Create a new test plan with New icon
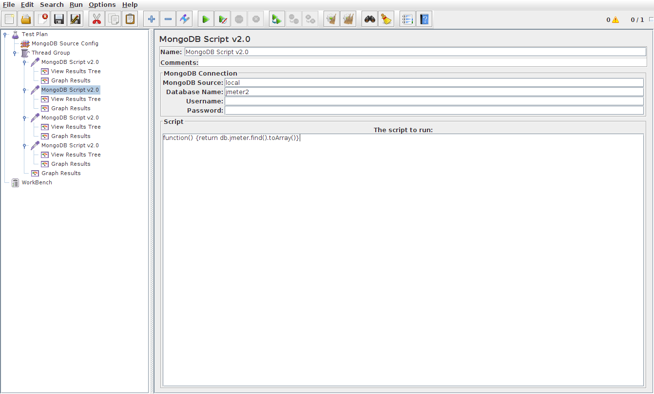Image resolution: width=654 pixels, height=394 pixels. tap(9, 20)
